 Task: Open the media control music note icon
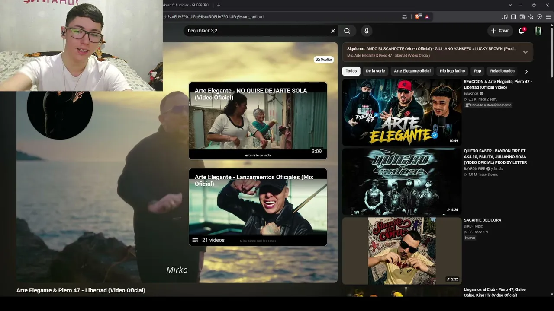tap(505, 17)
